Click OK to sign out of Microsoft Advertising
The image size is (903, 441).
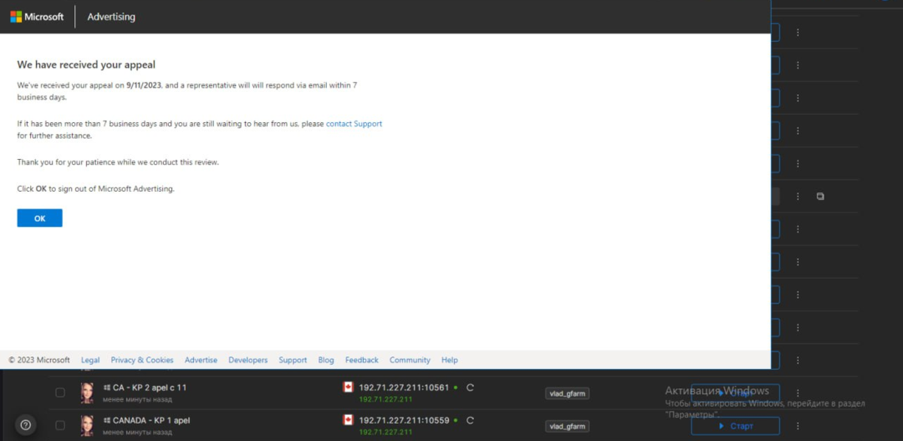click(x=40, y=218)
